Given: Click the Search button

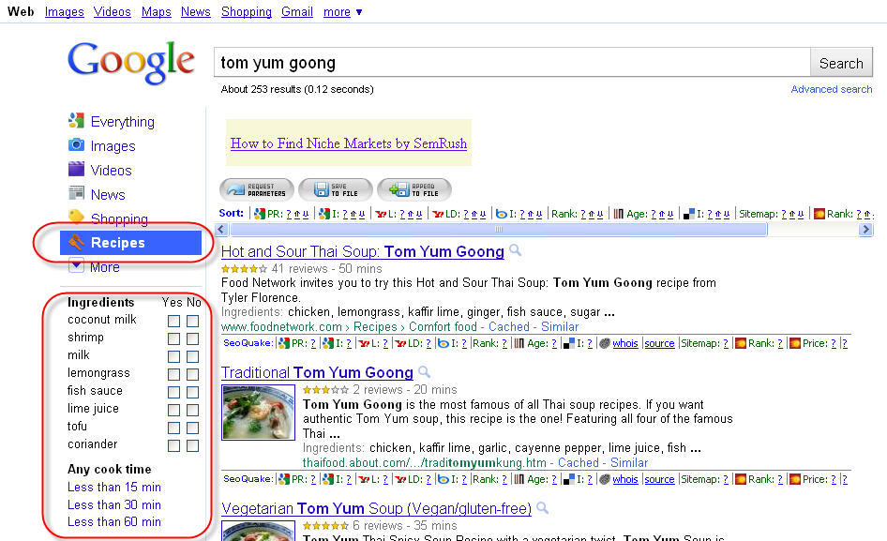Looking at the screenshot, I should (x=841, y=63).
